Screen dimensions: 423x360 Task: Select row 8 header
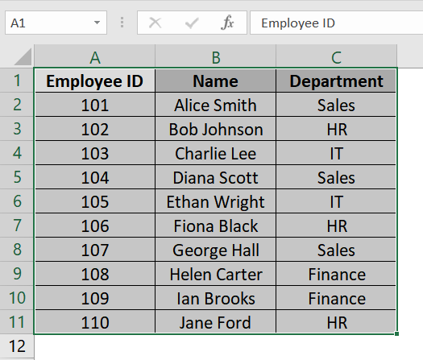[17, 250]
